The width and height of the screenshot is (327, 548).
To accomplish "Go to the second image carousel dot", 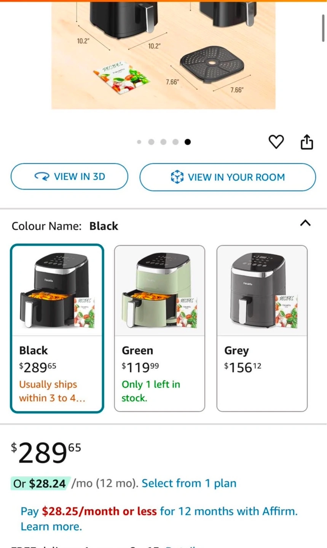I will (151, 142).
